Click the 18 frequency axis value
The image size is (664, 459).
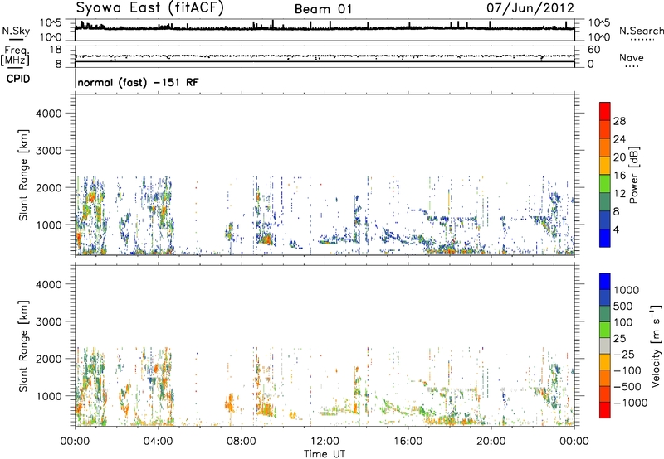(56, 50)
